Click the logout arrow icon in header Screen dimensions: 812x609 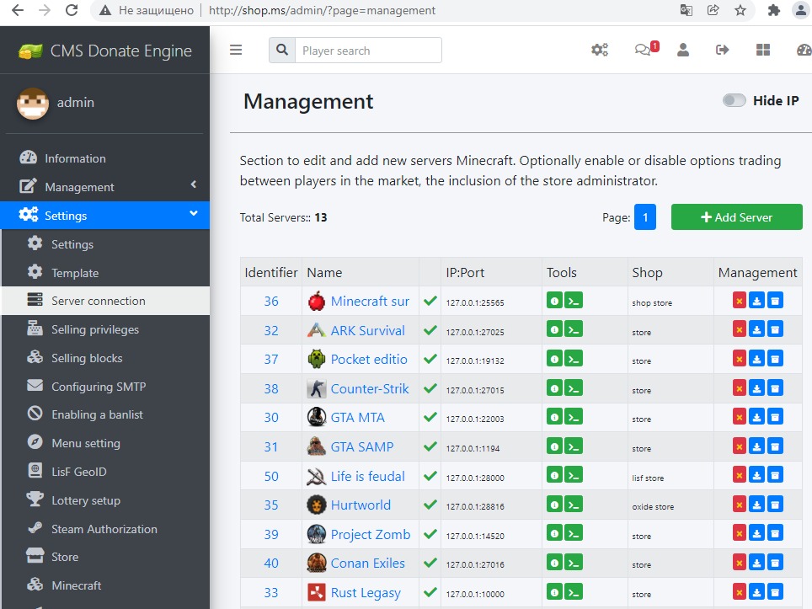pos(722,50)
